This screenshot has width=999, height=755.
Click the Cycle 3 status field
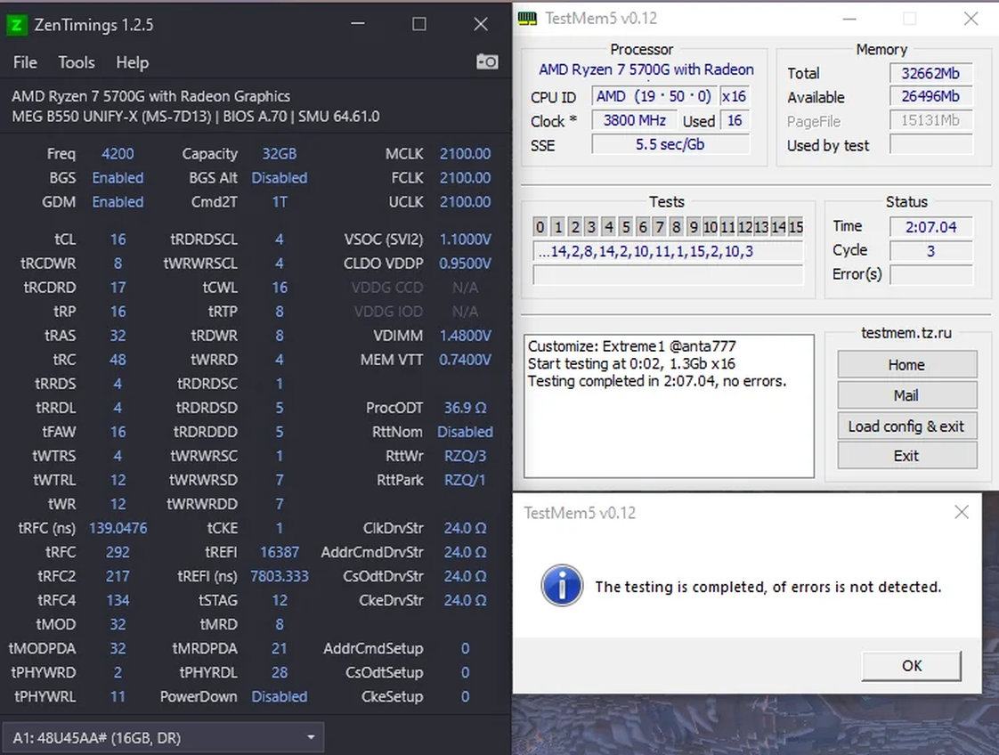(x=930, y=251)
